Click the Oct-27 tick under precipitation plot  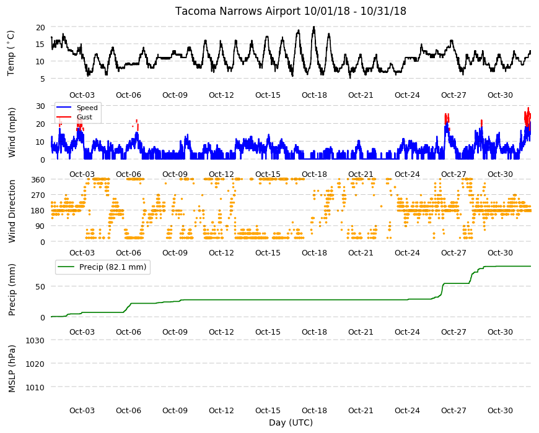point(454,332)
